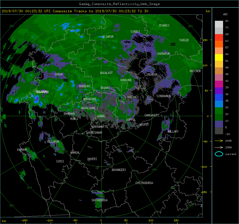Select the light blue 30 dBZ swatch
Screen dimensions: 239x224
click(219, 104)
